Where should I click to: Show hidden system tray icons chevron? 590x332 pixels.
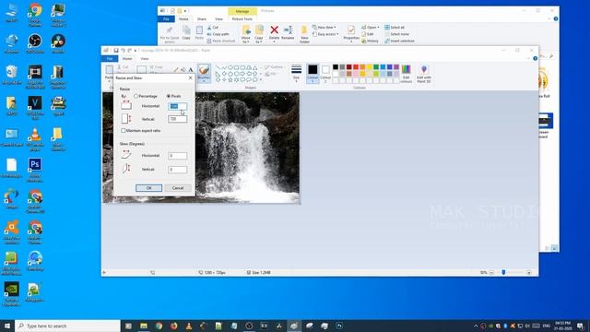click(x=476, y=326)
